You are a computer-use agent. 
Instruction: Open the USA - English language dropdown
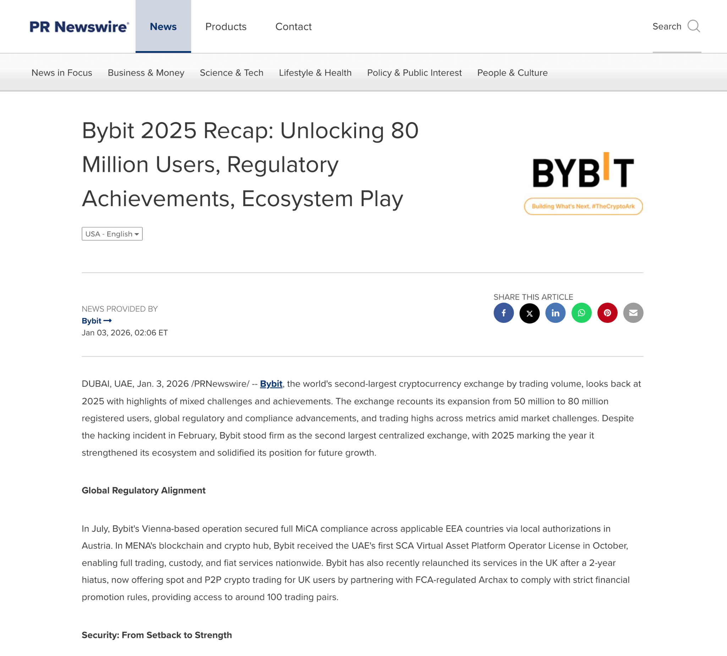pyautogui.click(x=112, y=234)
